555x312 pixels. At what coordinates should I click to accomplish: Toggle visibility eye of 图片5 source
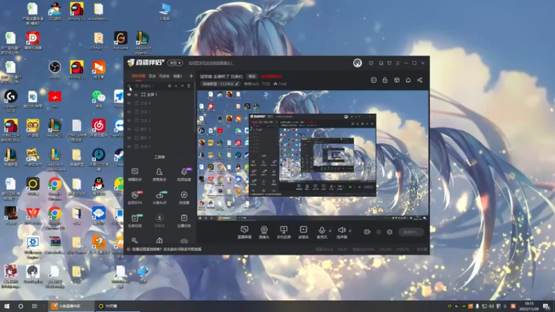[x=129, y=129]
